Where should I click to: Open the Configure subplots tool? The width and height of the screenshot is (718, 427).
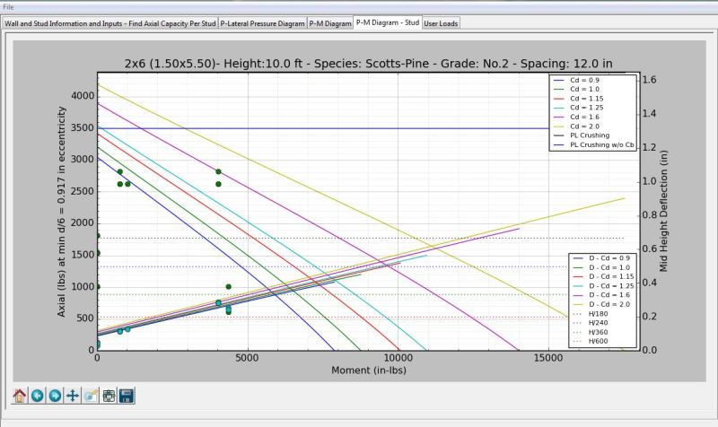coord(109,396)
